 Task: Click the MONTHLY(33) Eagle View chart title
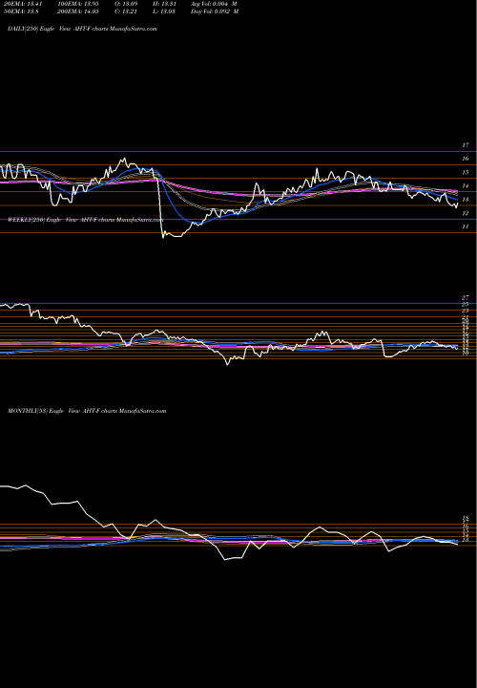(x=87, y=411)
